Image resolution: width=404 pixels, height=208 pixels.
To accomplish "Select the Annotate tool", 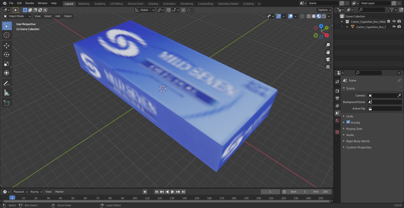I will [x=7, y=83].
